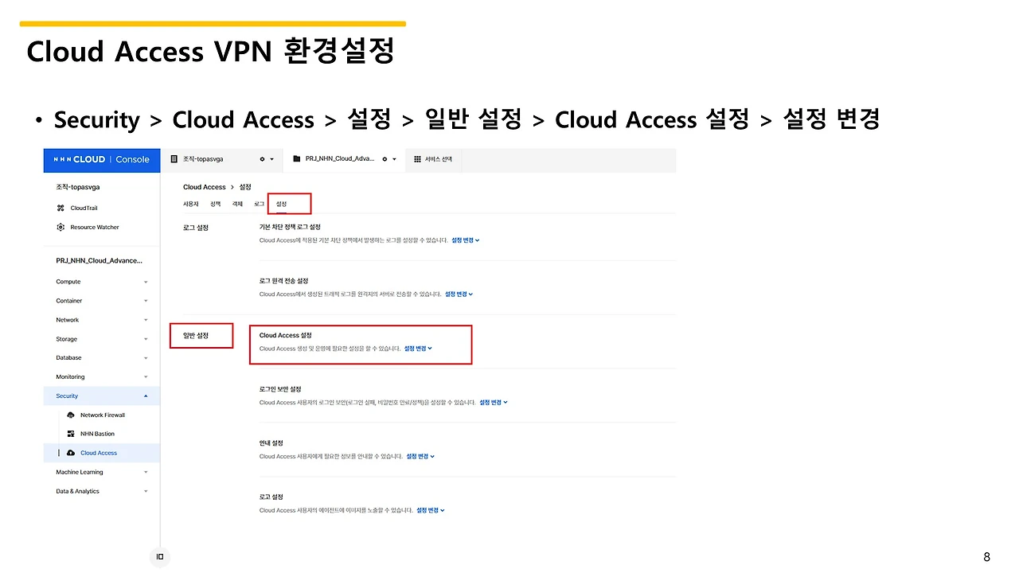
Task: Click the project folder icon in top bar
Action: 298,159
